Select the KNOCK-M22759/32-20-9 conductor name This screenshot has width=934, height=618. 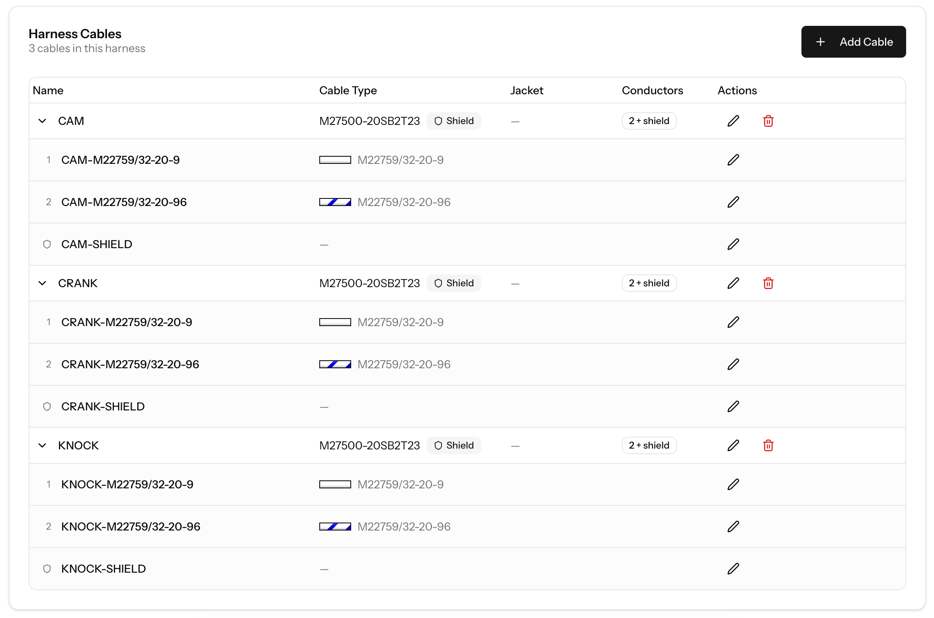[x=127, y=484]
